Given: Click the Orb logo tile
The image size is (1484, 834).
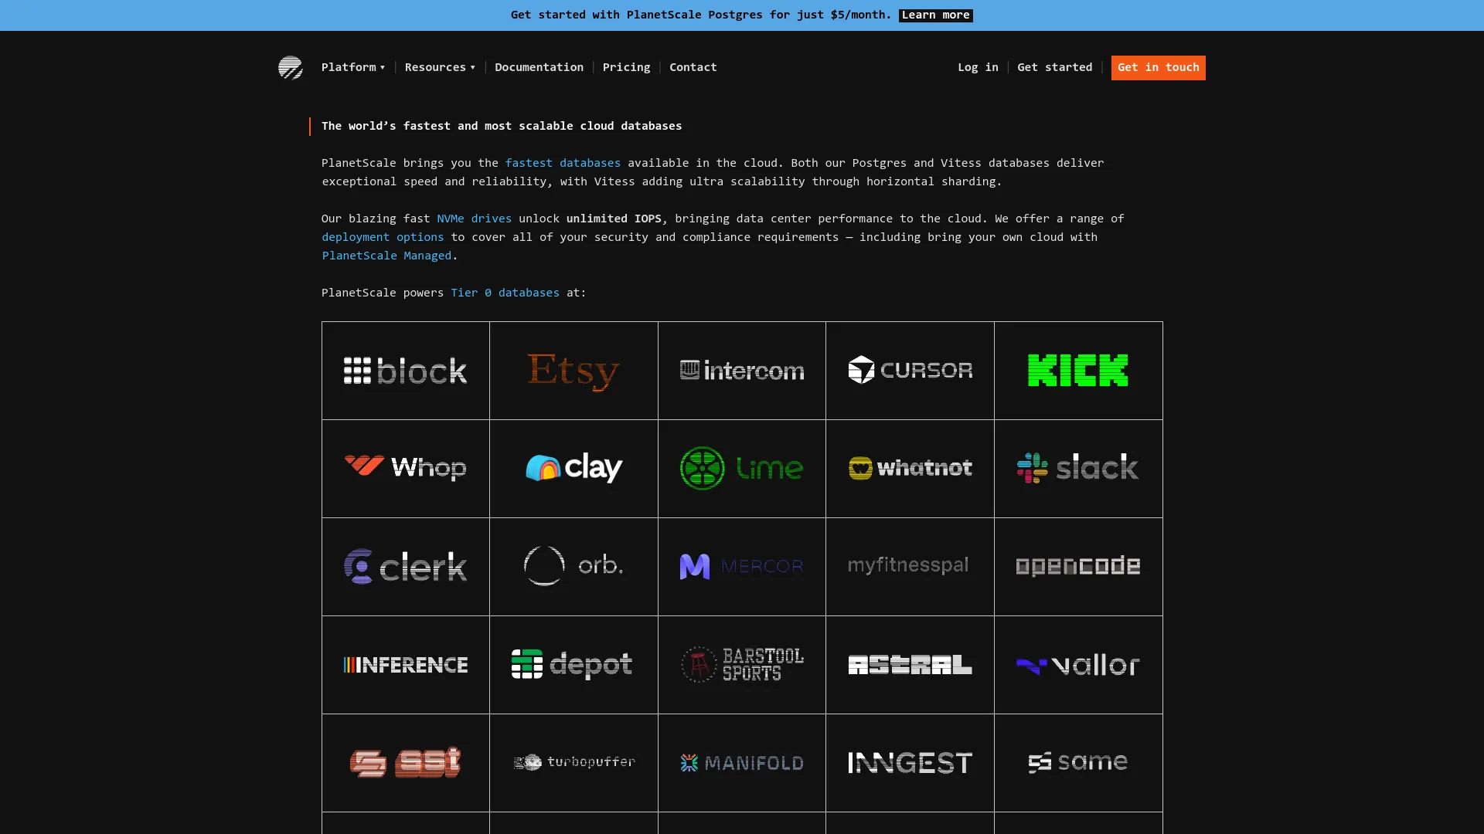Looking at the screenshot, I should pos(574,567).
